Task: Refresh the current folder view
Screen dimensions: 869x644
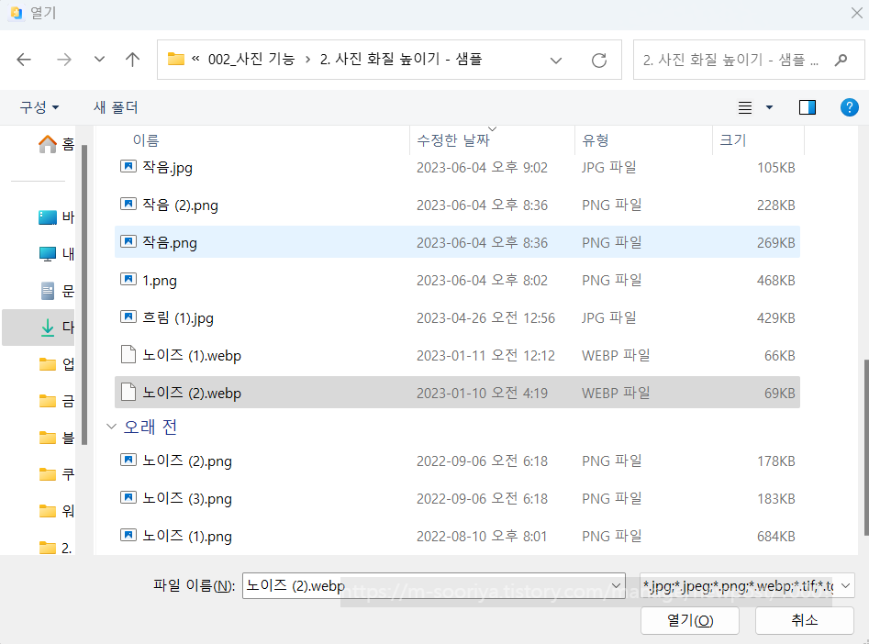Action: tap(599, 60)
